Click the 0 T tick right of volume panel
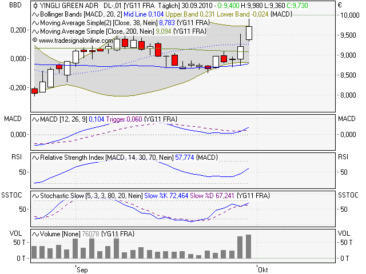The image size is (366, 274). pyautogui.click(x=345, y=259)
